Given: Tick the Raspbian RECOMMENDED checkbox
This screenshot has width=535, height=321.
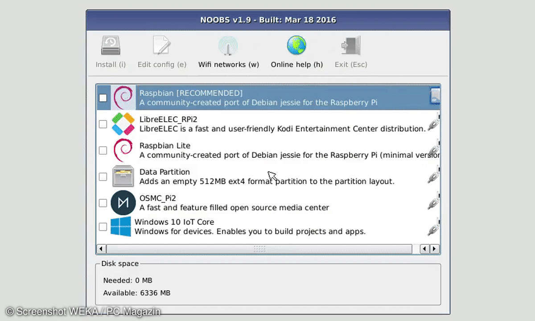Looking at the screenshot, I should pos(103,98).
